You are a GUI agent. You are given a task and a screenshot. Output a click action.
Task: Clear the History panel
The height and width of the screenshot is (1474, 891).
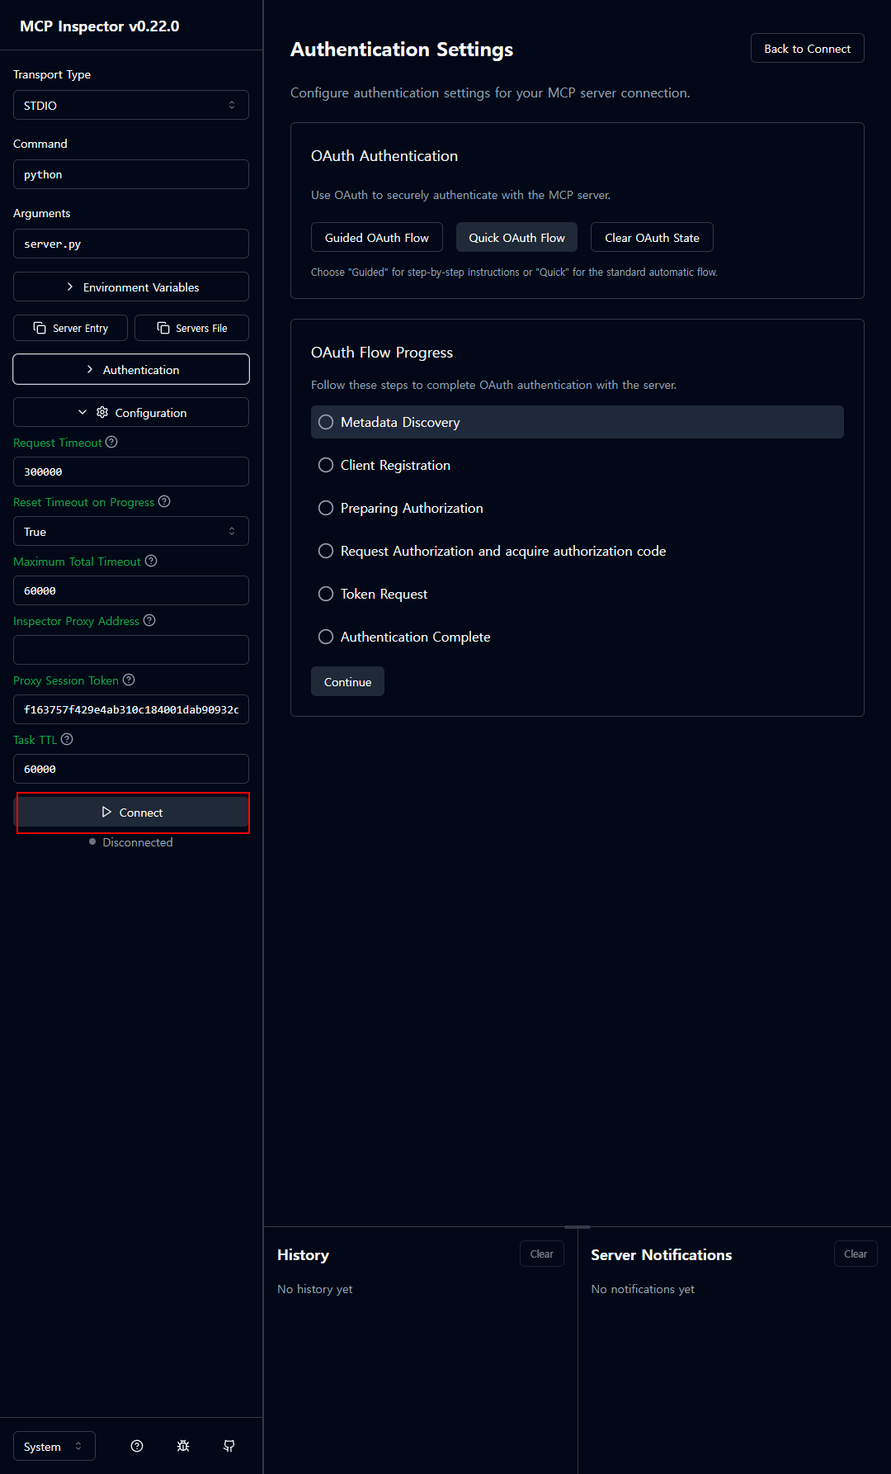pyautogui.click(x=542, y=1254)
